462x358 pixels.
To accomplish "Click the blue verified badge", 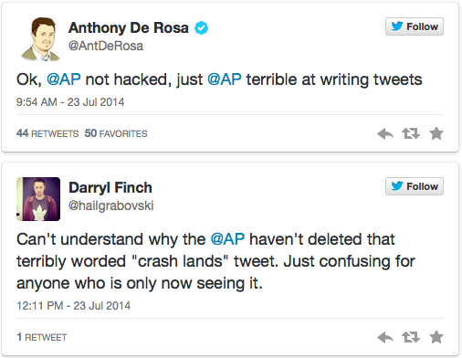I will pyautogui.click(x=201, y=28).
